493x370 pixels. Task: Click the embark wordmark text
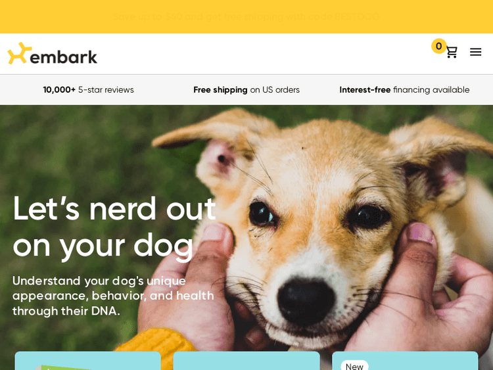(x=64, y=57)
